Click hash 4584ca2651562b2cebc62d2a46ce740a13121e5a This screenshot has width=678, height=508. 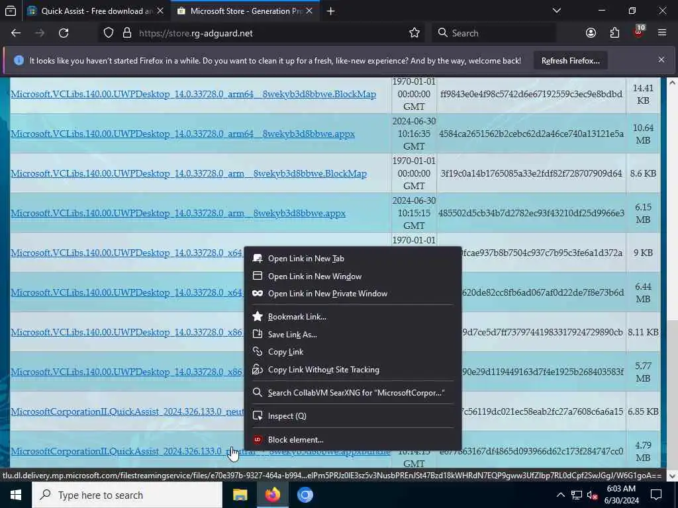point(531,134)
